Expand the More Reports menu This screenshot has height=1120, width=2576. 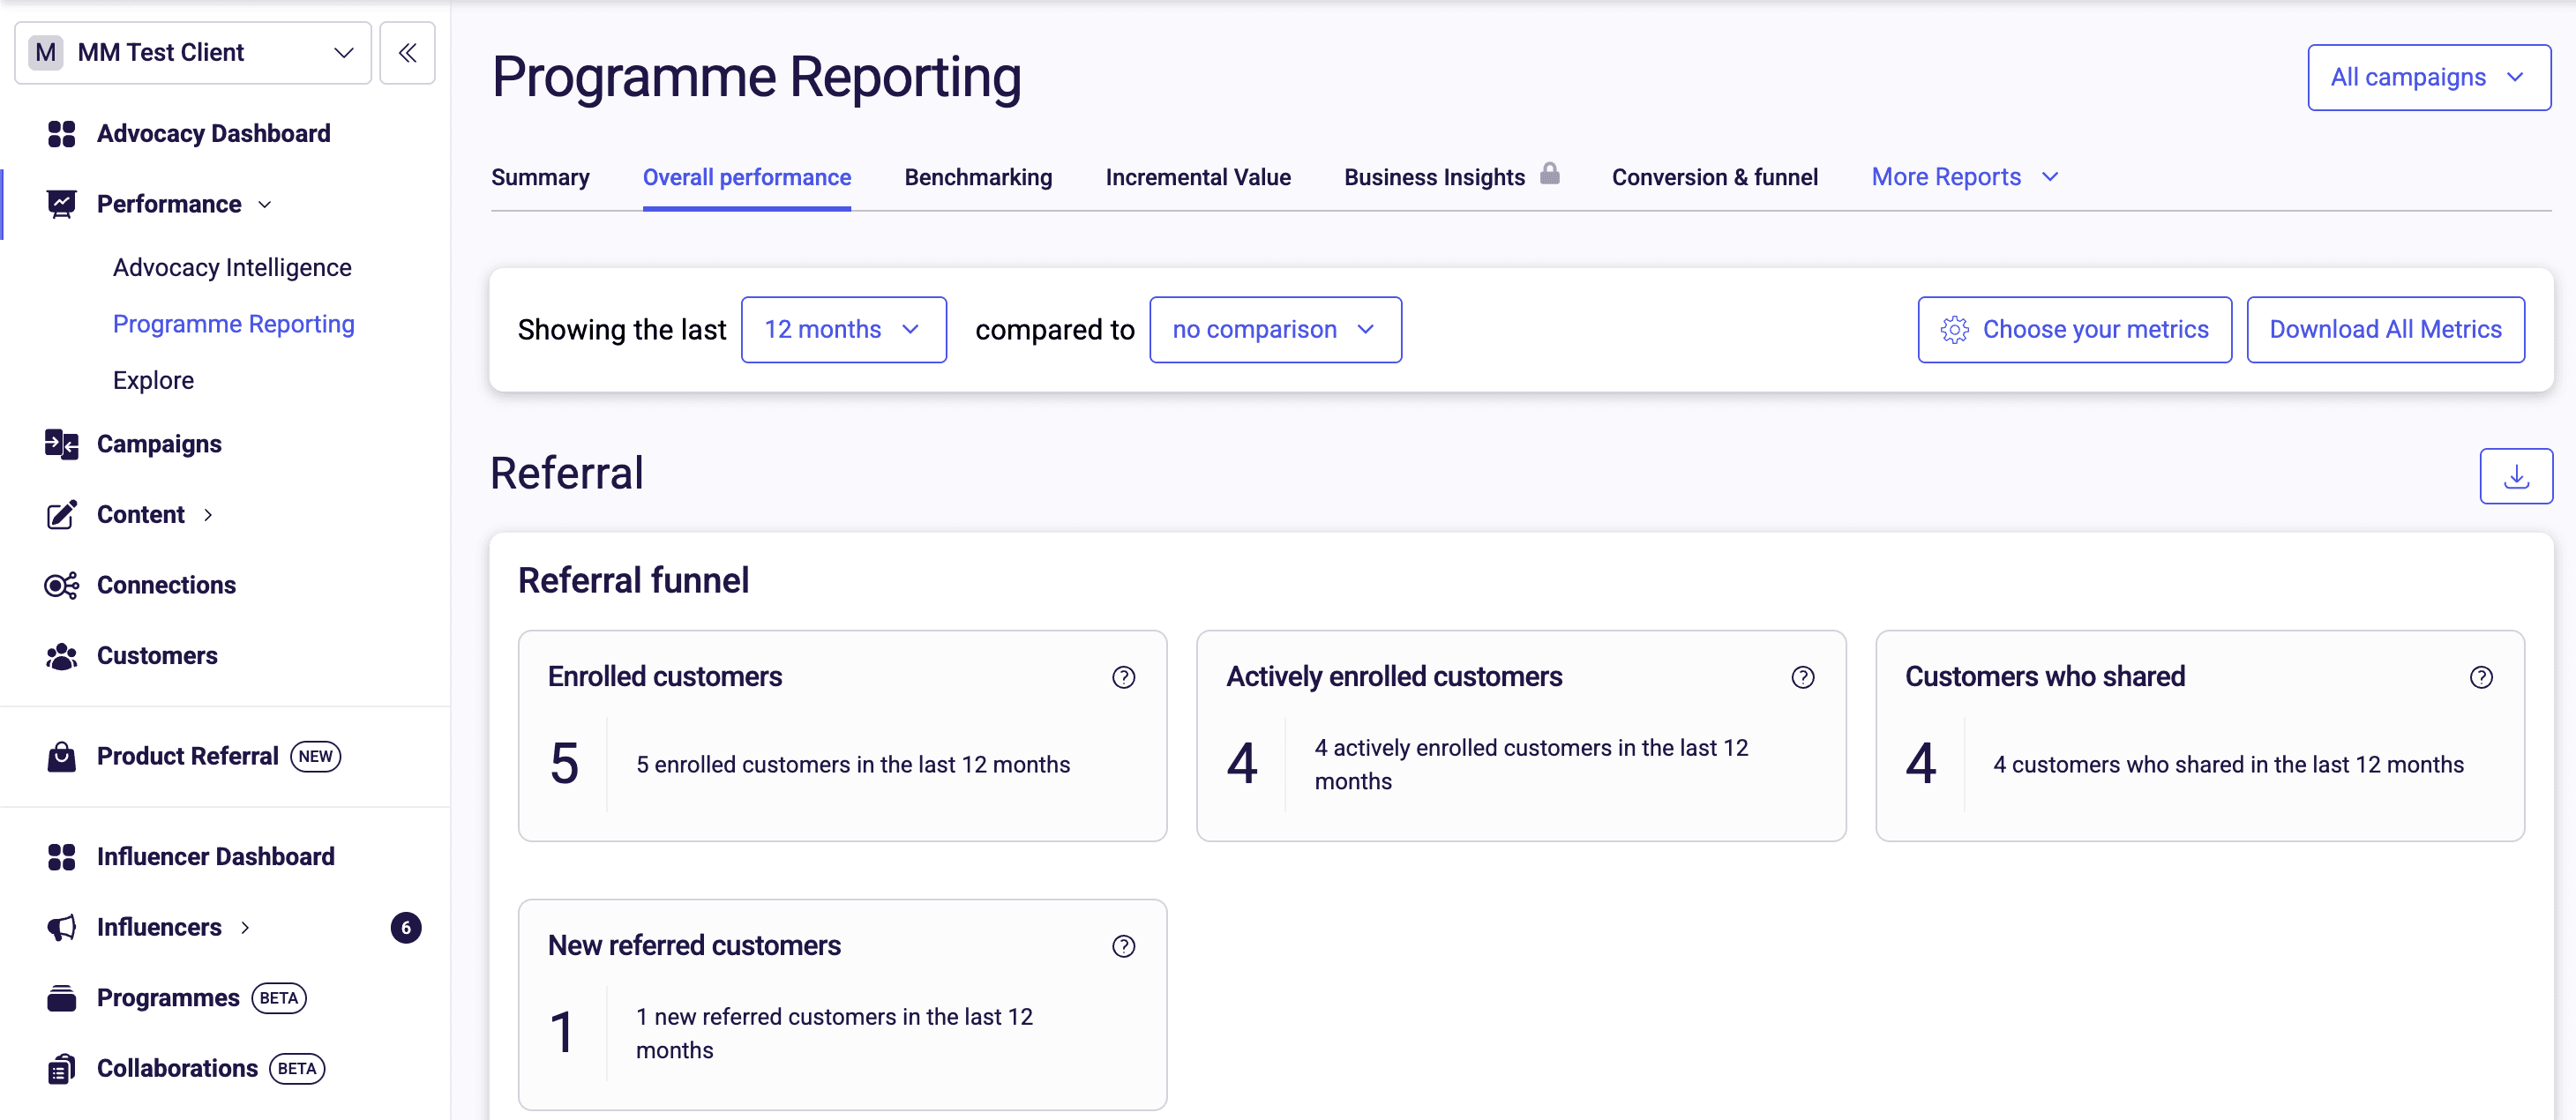point(1964,177)
